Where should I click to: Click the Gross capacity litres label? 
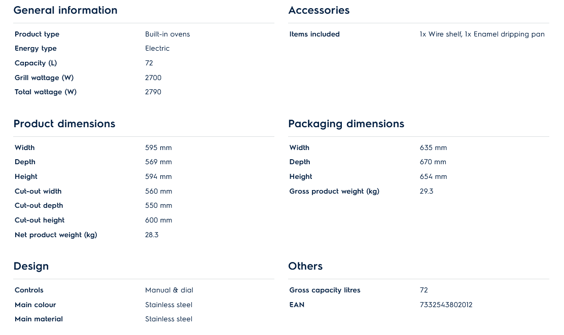coord(325,290)
